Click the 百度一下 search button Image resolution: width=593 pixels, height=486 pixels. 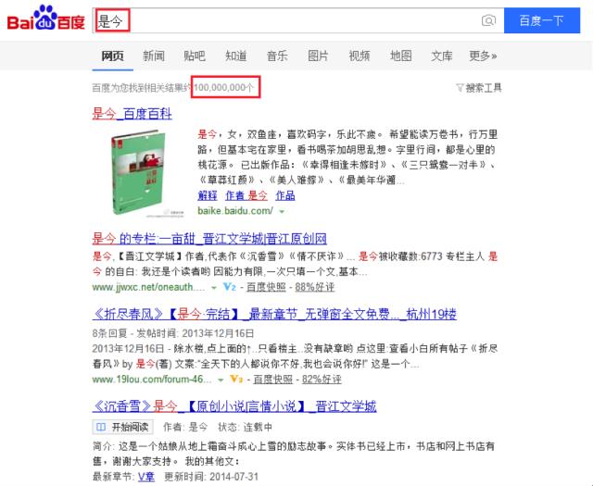coord(542,20)
